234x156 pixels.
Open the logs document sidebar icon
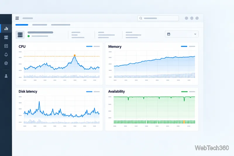pyautogui.click(x=6, y=46)
